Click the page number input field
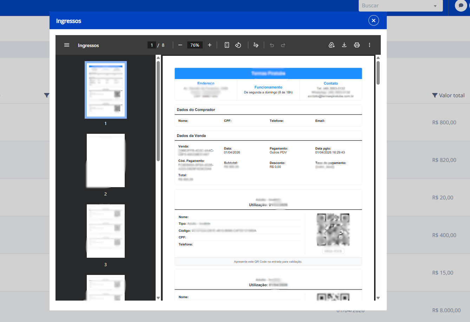 point(152,45)
